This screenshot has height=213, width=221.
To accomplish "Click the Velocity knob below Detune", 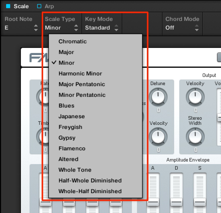I will [158, 137].
